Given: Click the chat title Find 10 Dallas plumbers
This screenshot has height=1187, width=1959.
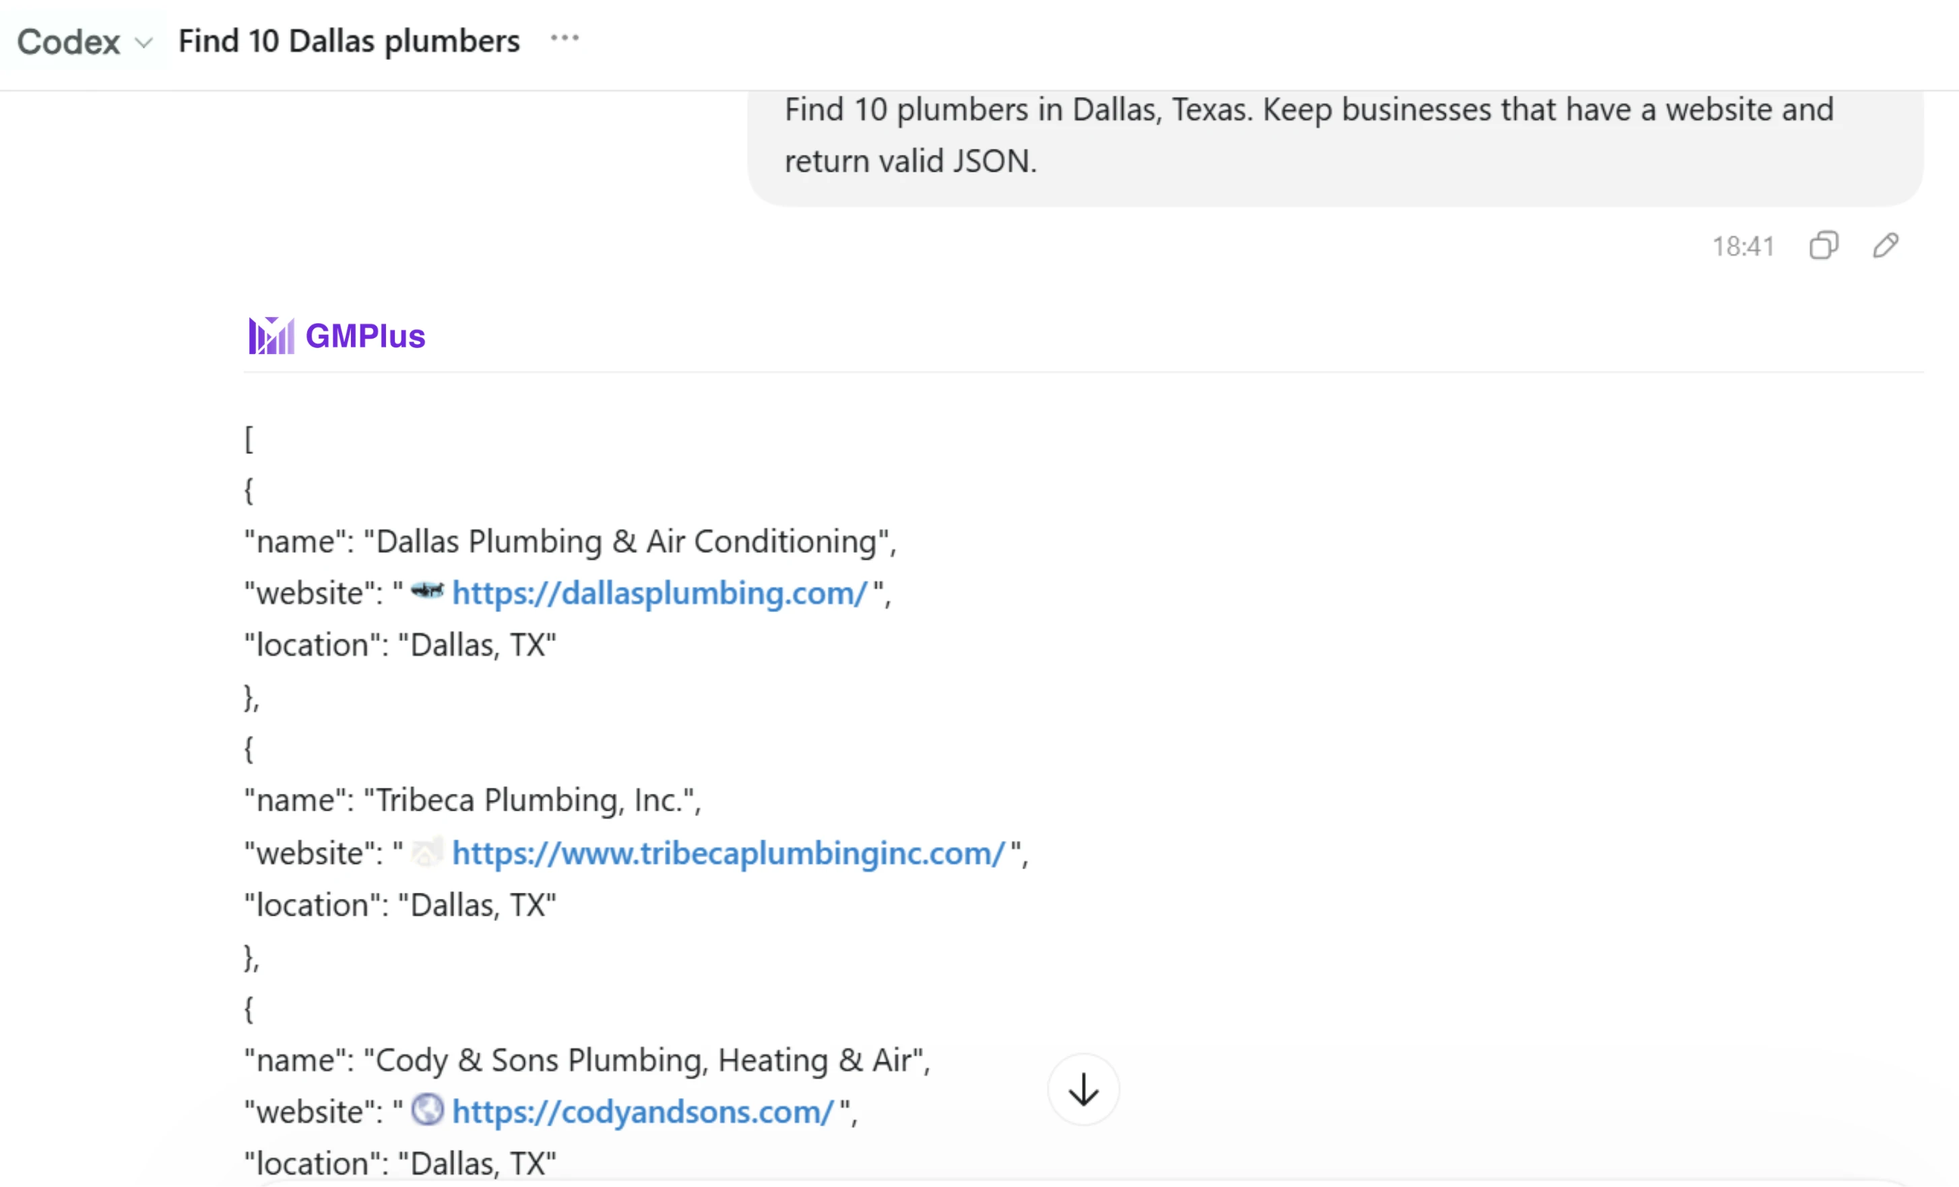Looking at the screenshot, I should [349, 41].
